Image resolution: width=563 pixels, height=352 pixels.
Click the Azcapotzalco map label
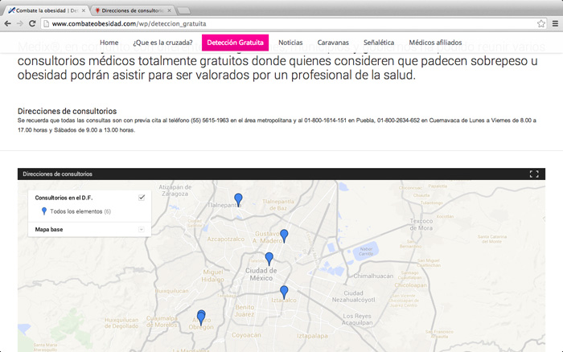coord(225,239)
